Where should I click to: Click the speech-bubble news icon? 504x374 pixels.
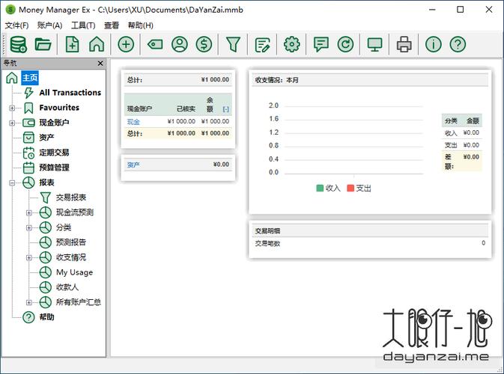(x=321, y=44)
